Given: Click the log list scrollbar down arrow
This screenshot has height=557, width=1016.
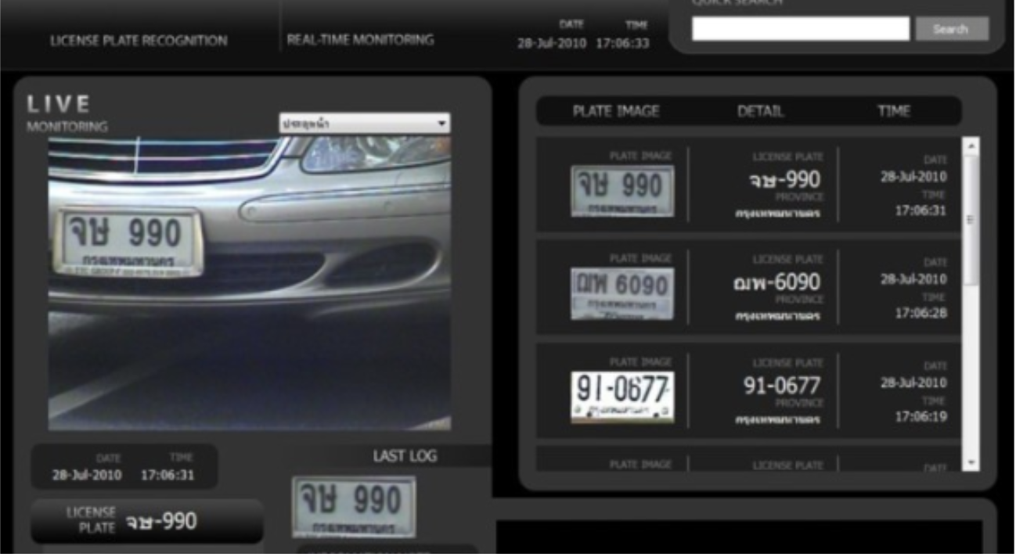Looking at the screenshot, I should click(x=971, y=462).
